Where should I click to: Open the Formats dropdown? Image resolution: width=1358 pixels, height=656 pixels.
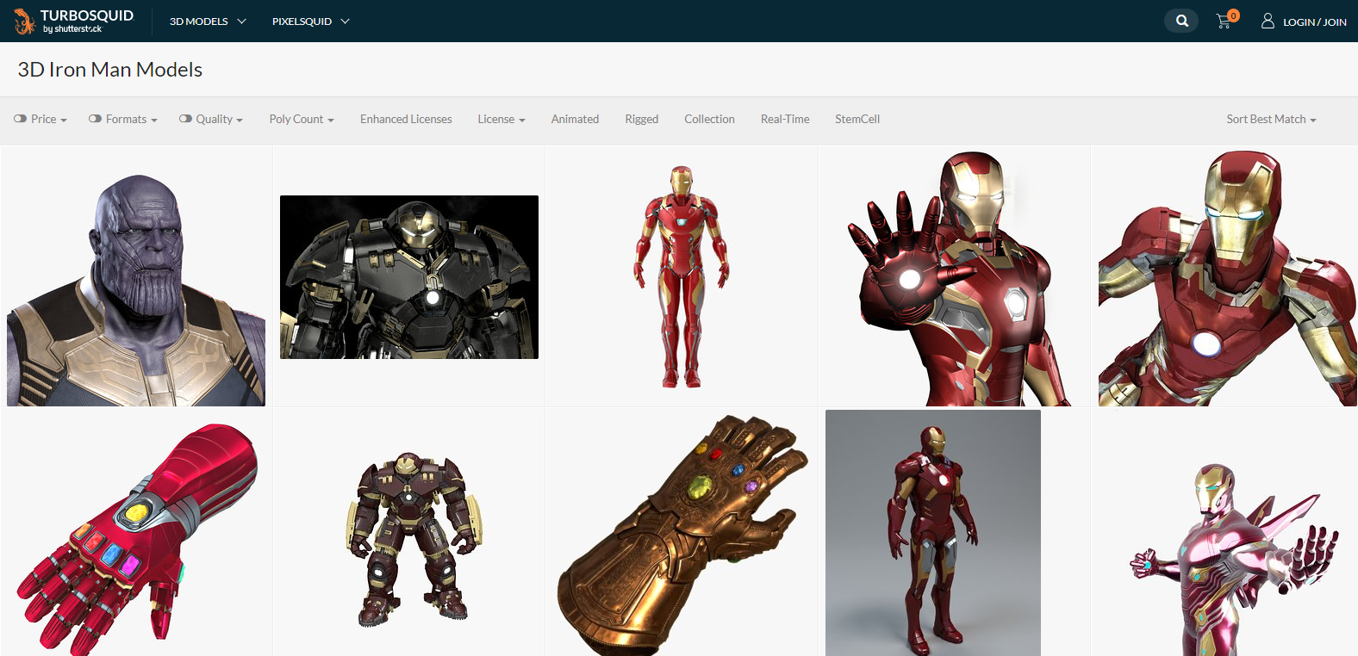[132, 119]
